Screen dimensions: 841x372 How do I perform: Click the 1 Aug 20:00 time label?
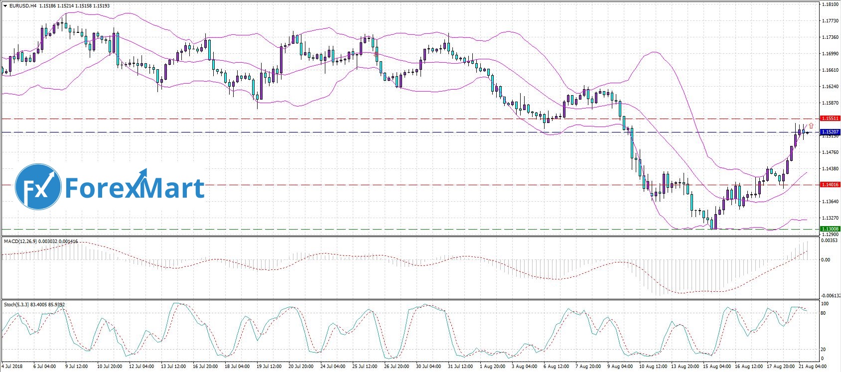pyautogui.click(x=492, y=367)
